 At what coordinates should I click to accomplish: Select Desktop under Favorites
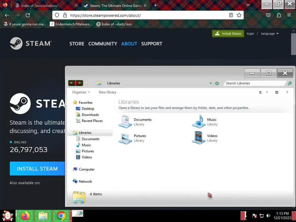point(85,109)
